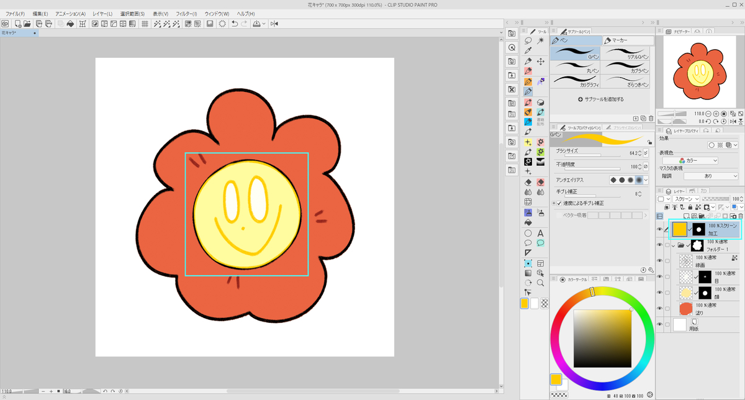Image resolution: width=745 pixels, height=400 pixels.
Task: Hide the 用紙 paper layer via eye icon
Action: 660,324
